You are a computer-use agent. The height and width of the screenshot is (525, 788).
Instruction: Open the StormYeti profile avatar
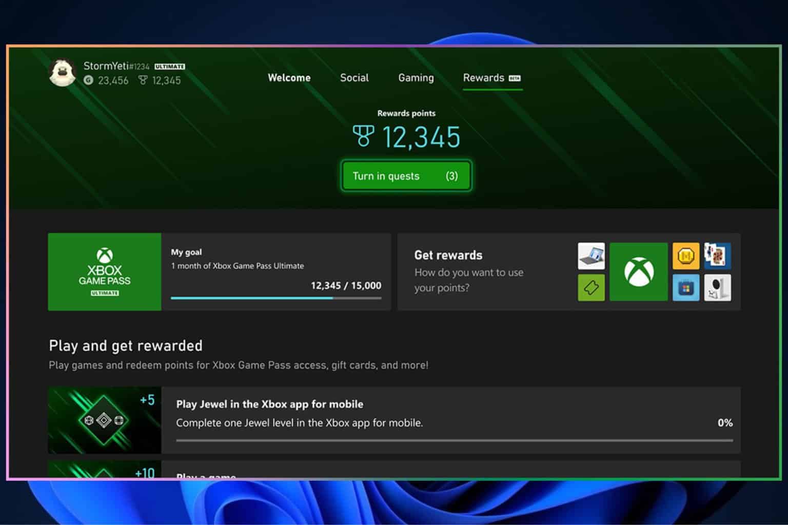(63, 72)
